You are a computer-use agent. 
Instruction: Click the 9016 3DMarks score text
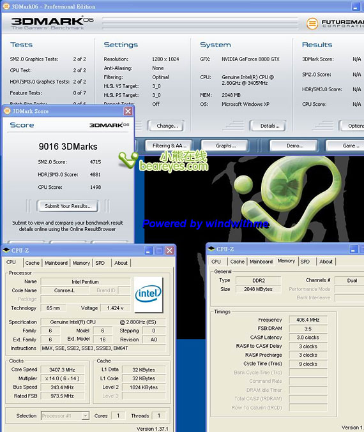(x=68, y=146)
